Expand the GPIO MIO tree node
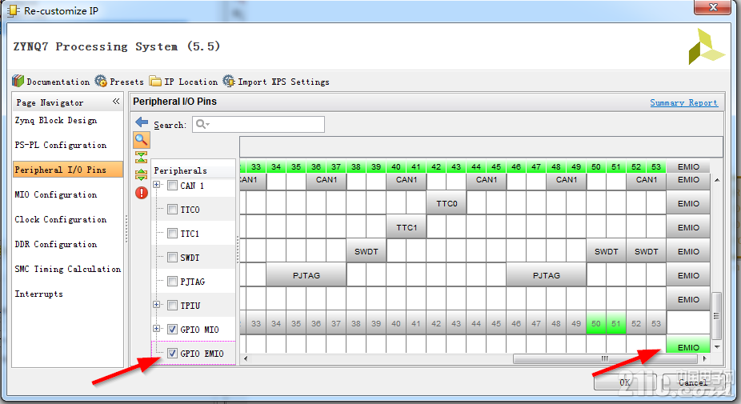 click(156, 328)
